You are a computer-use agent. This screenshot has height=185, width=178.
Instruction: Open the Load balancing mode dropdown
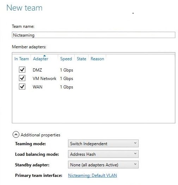pyautogui.click(x=103, y=154)
